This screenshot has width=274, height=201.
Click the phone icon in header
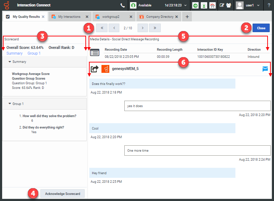click(123, 5)
